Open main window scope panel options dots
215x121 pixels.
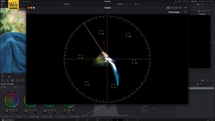click(209, 11)
